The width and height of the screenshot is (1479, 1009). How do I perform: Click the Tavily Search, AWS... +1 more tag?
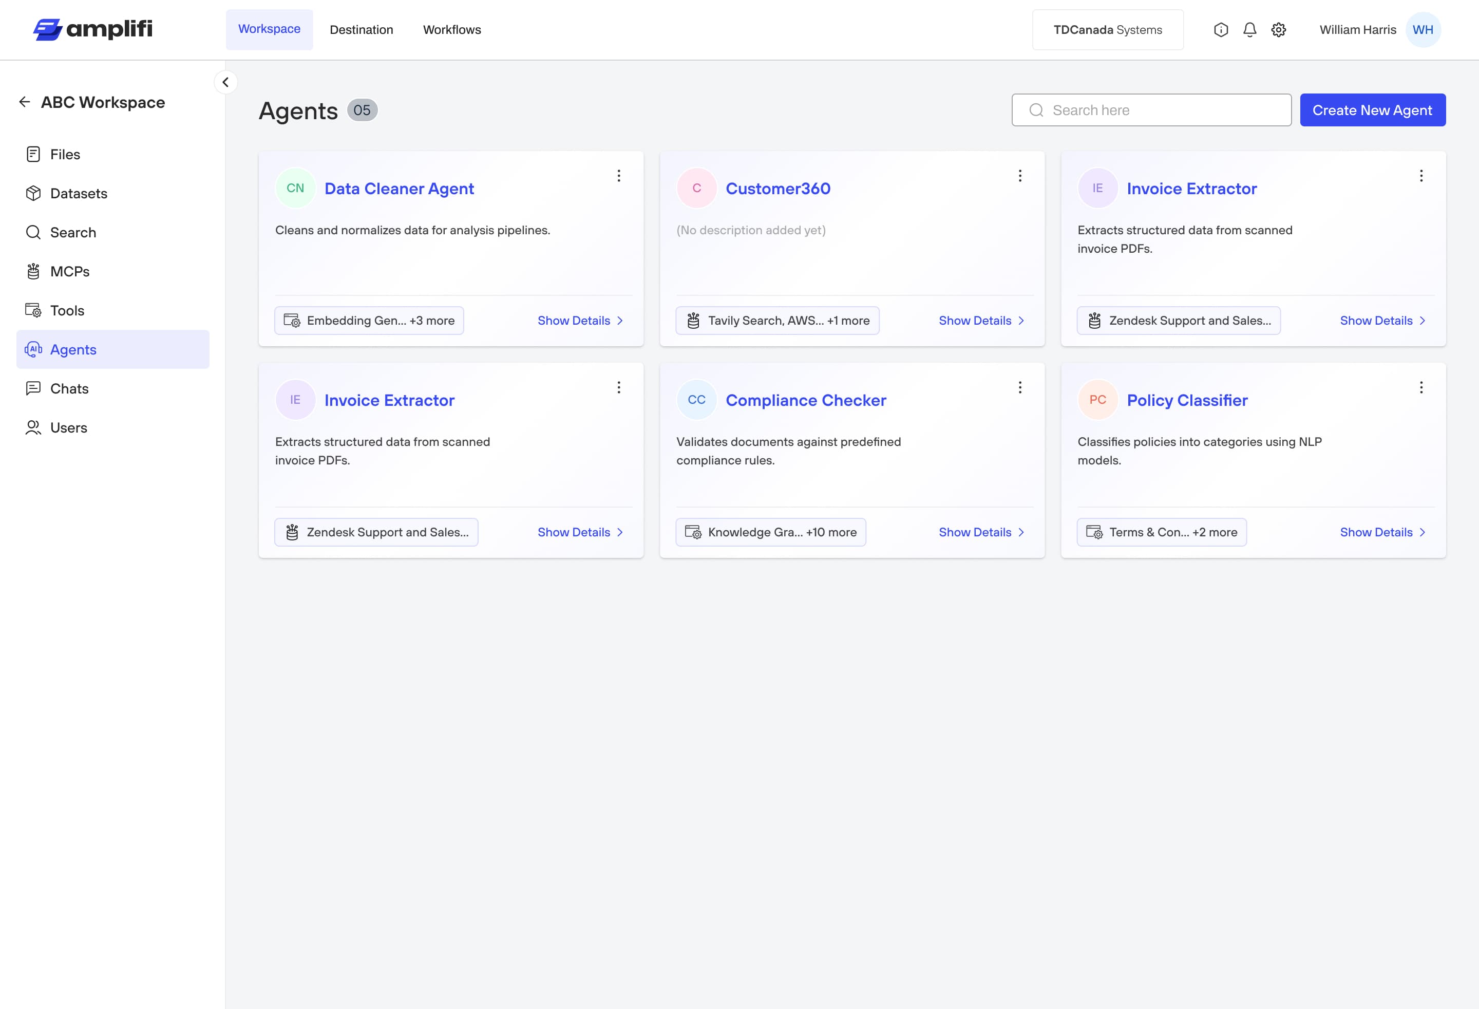tap(778, 321)
